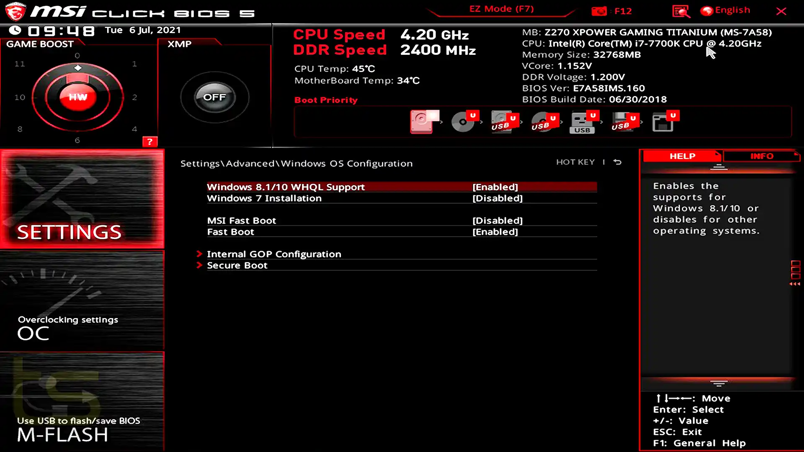Take a screenshot with the F12 camera icon

click(599, 11)
